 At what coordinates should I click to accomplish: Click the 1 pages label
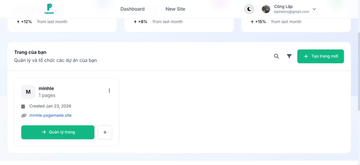pos(47,95)
